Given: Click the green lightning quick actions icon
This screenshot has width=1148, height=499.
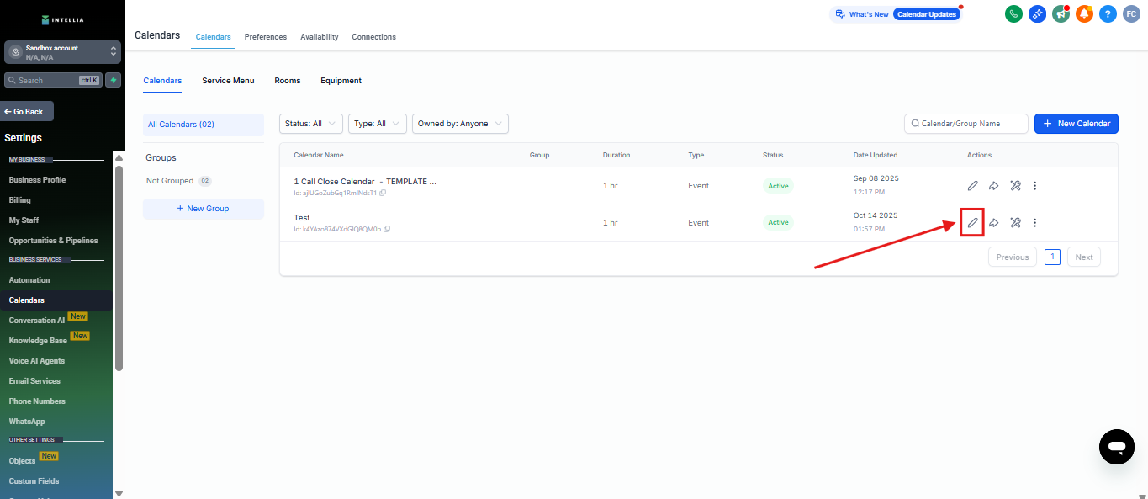Looking at the screenshot, I should pos(113,80).
